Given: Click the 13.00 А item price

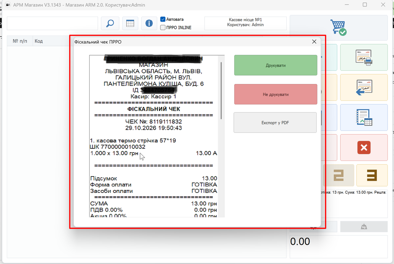Looking at the screenshot, I should click(206, 153).
